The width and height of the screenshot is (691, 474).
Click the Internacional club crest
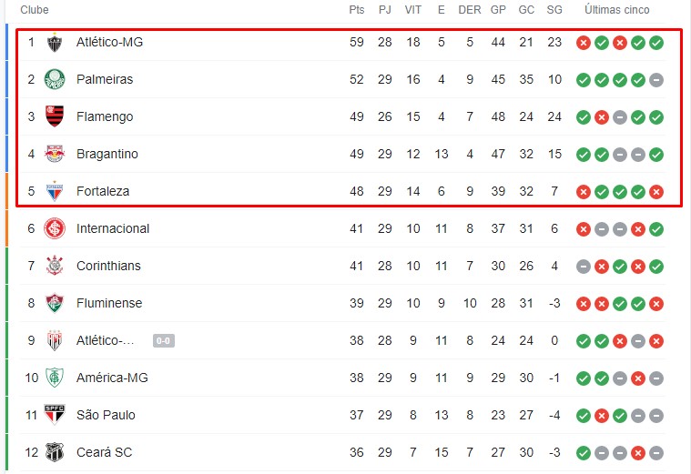[55, 228]
